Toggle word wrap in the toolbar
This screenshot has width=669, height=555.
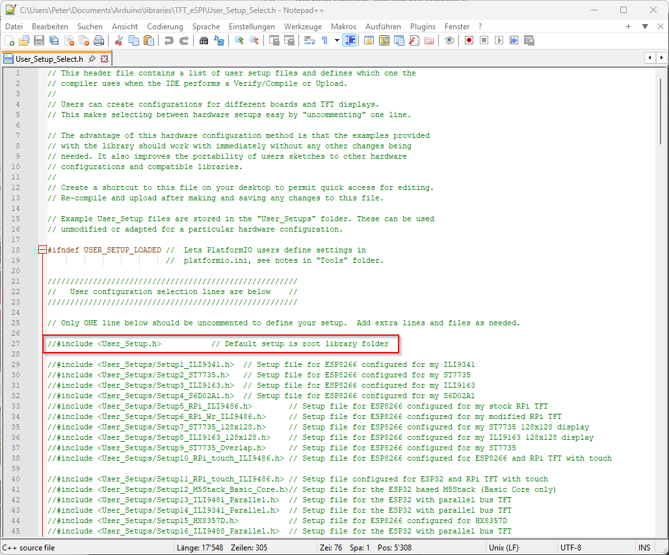309,40
